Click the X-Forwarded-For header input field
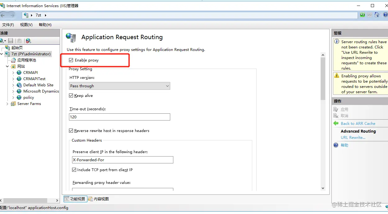 click(x=123, y=160)
